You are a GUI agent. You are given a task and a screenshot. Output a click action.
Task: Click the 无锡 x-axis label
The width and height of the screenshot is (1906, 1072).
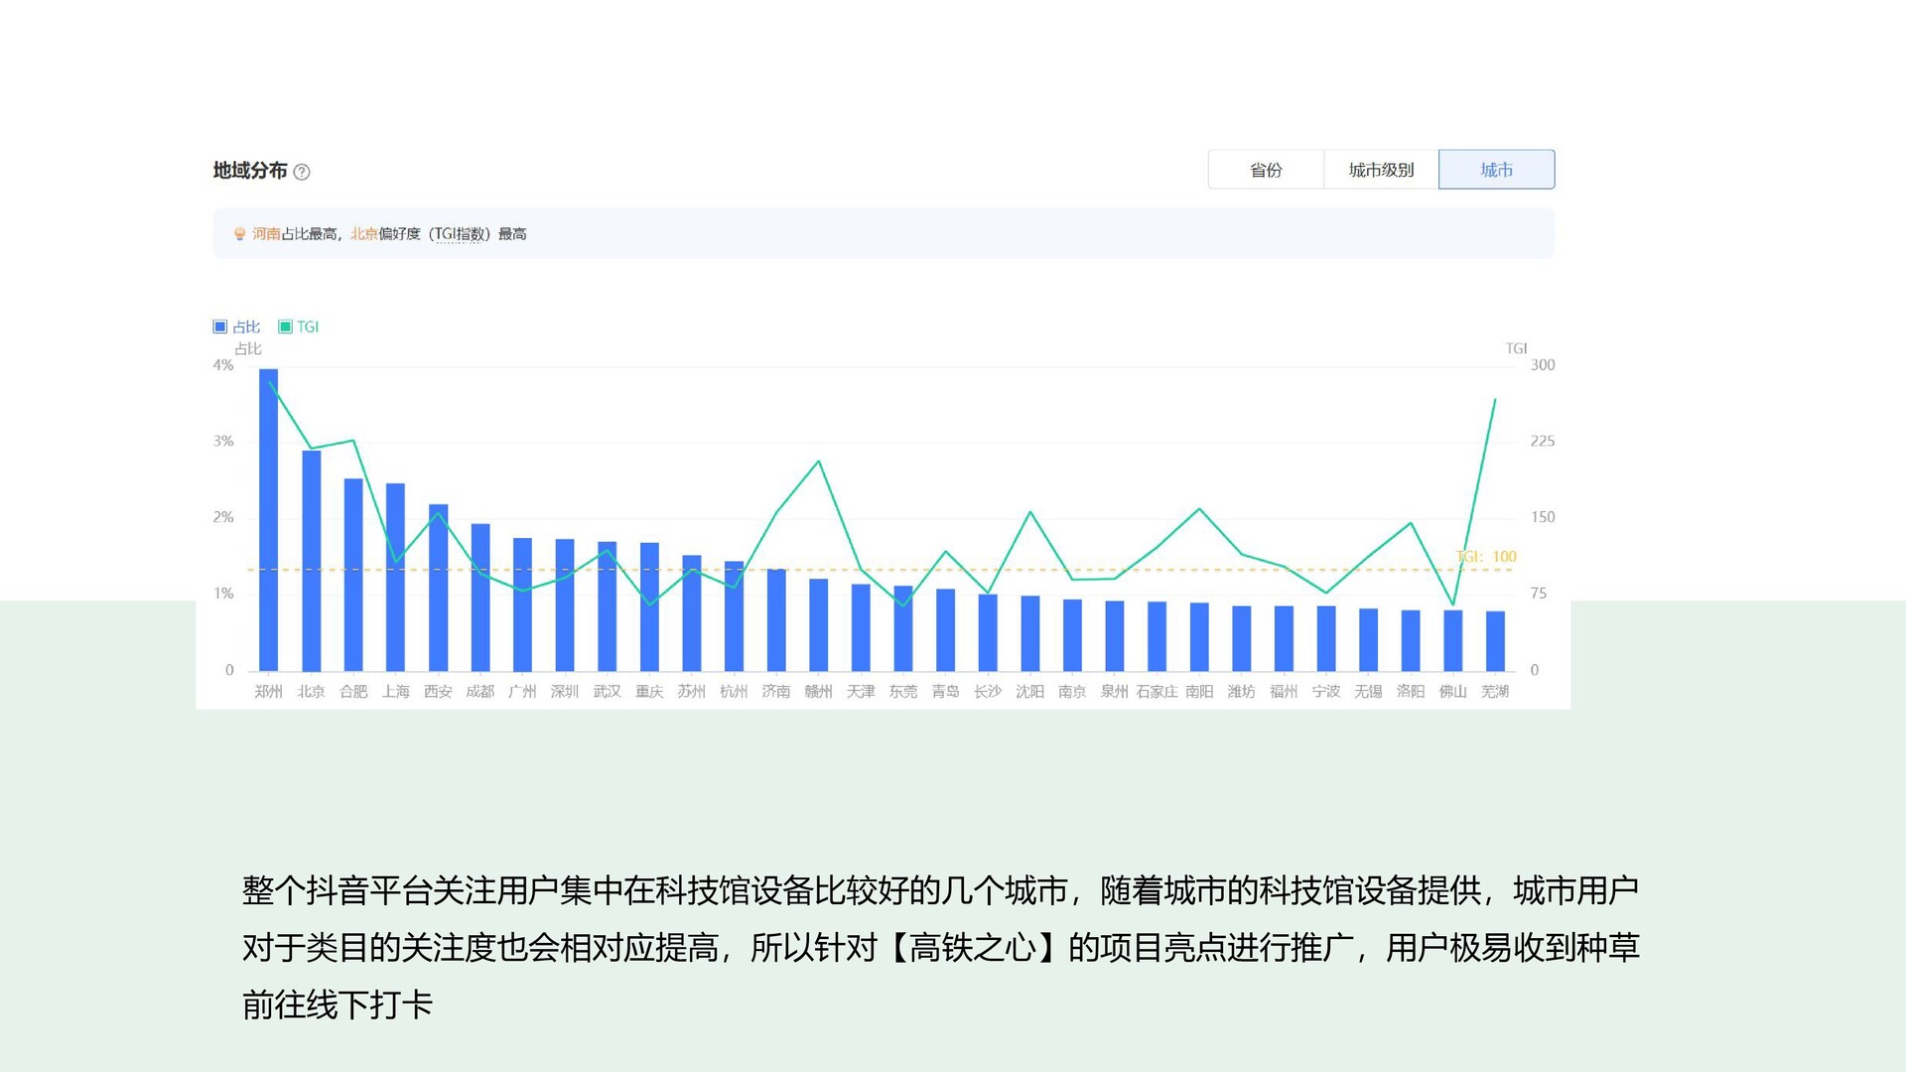pyautogui.click(x=1368, y=691)
